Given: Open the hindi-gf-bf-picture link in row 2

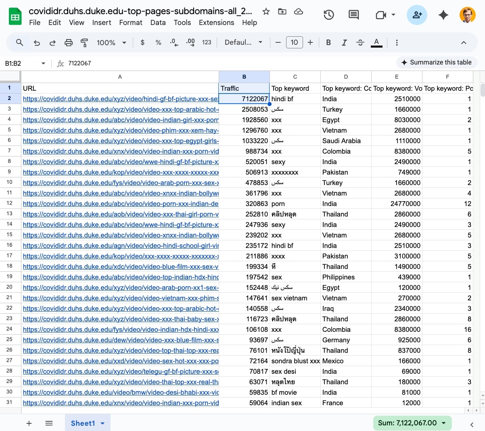Looking at the screenshot, I should (x=120, y=98).
